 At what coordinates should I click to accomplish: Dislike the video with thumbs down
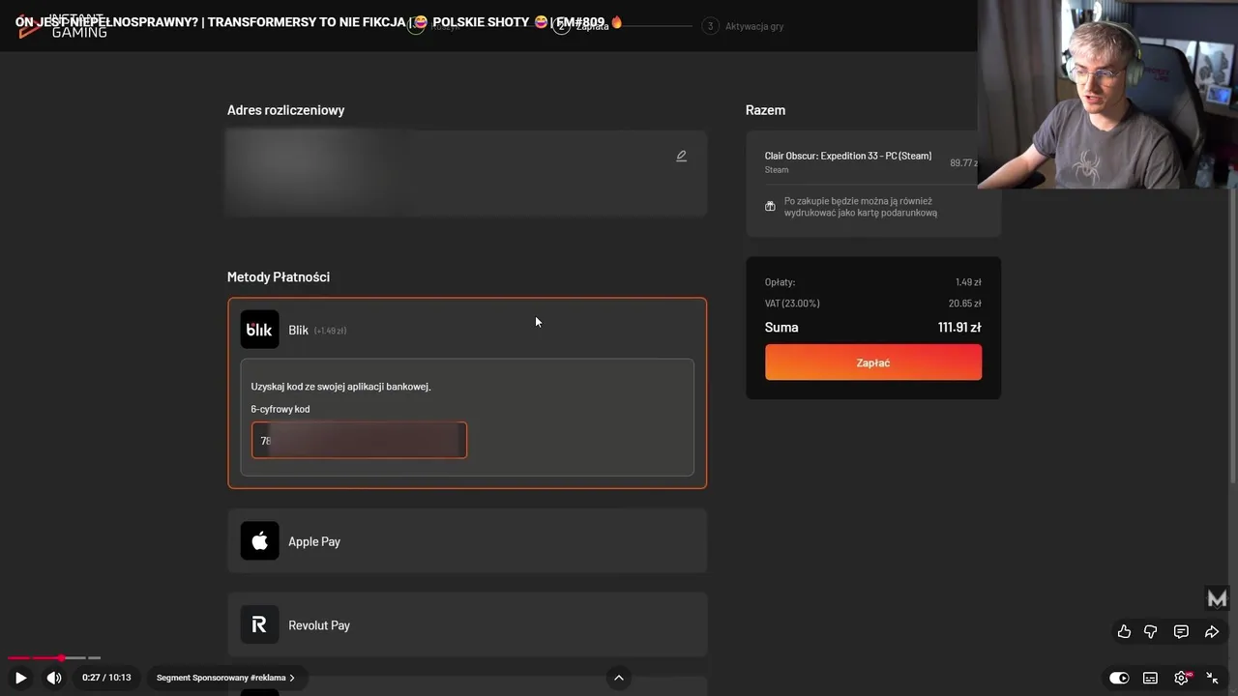tap(1151, 631)
